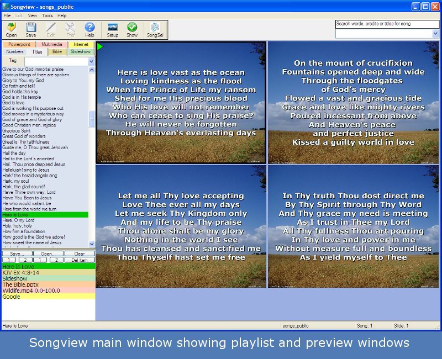Select 'Here is love vast as the ocean' slide
Image resolution: width=442 pixels, height=359 pixels.
point(181,102)
